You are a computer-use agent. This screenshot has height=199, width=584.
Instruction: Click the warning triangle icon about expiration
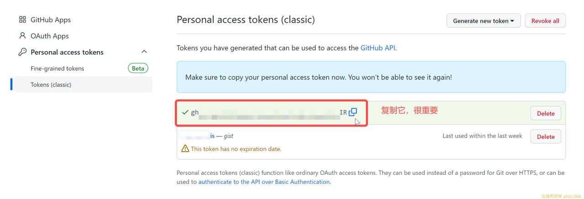(x=185, y=148)
